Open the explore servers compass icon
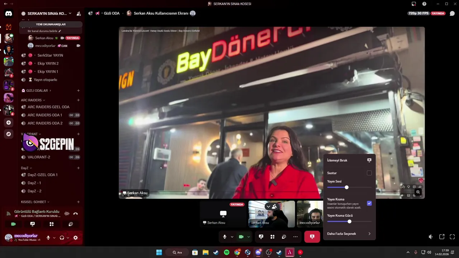 point(9,134)
